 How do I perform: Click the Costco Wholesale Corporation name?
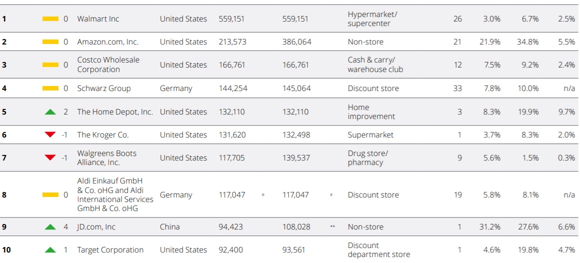click(x=108, y=64)
